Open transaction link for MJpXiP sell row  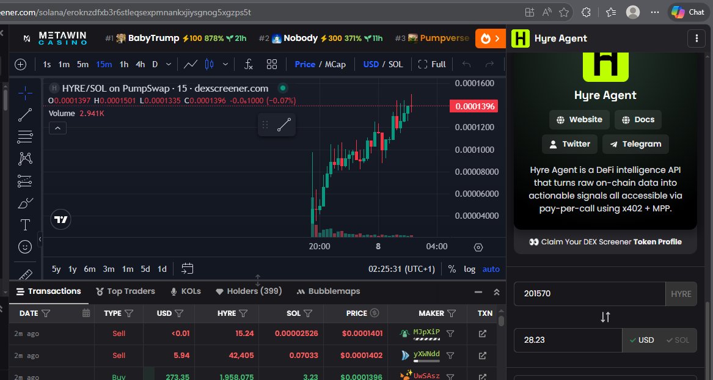point(483,334)
